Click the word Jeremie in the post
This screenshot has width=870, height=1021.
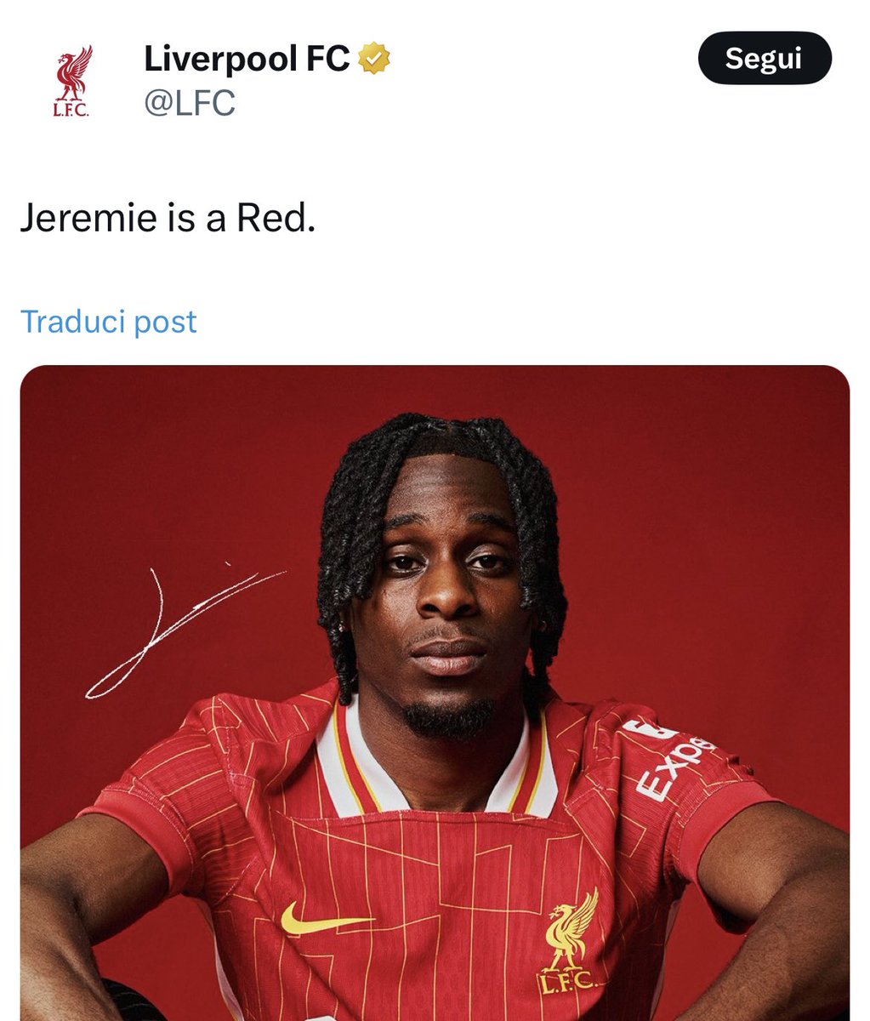[x=88, y=218]
